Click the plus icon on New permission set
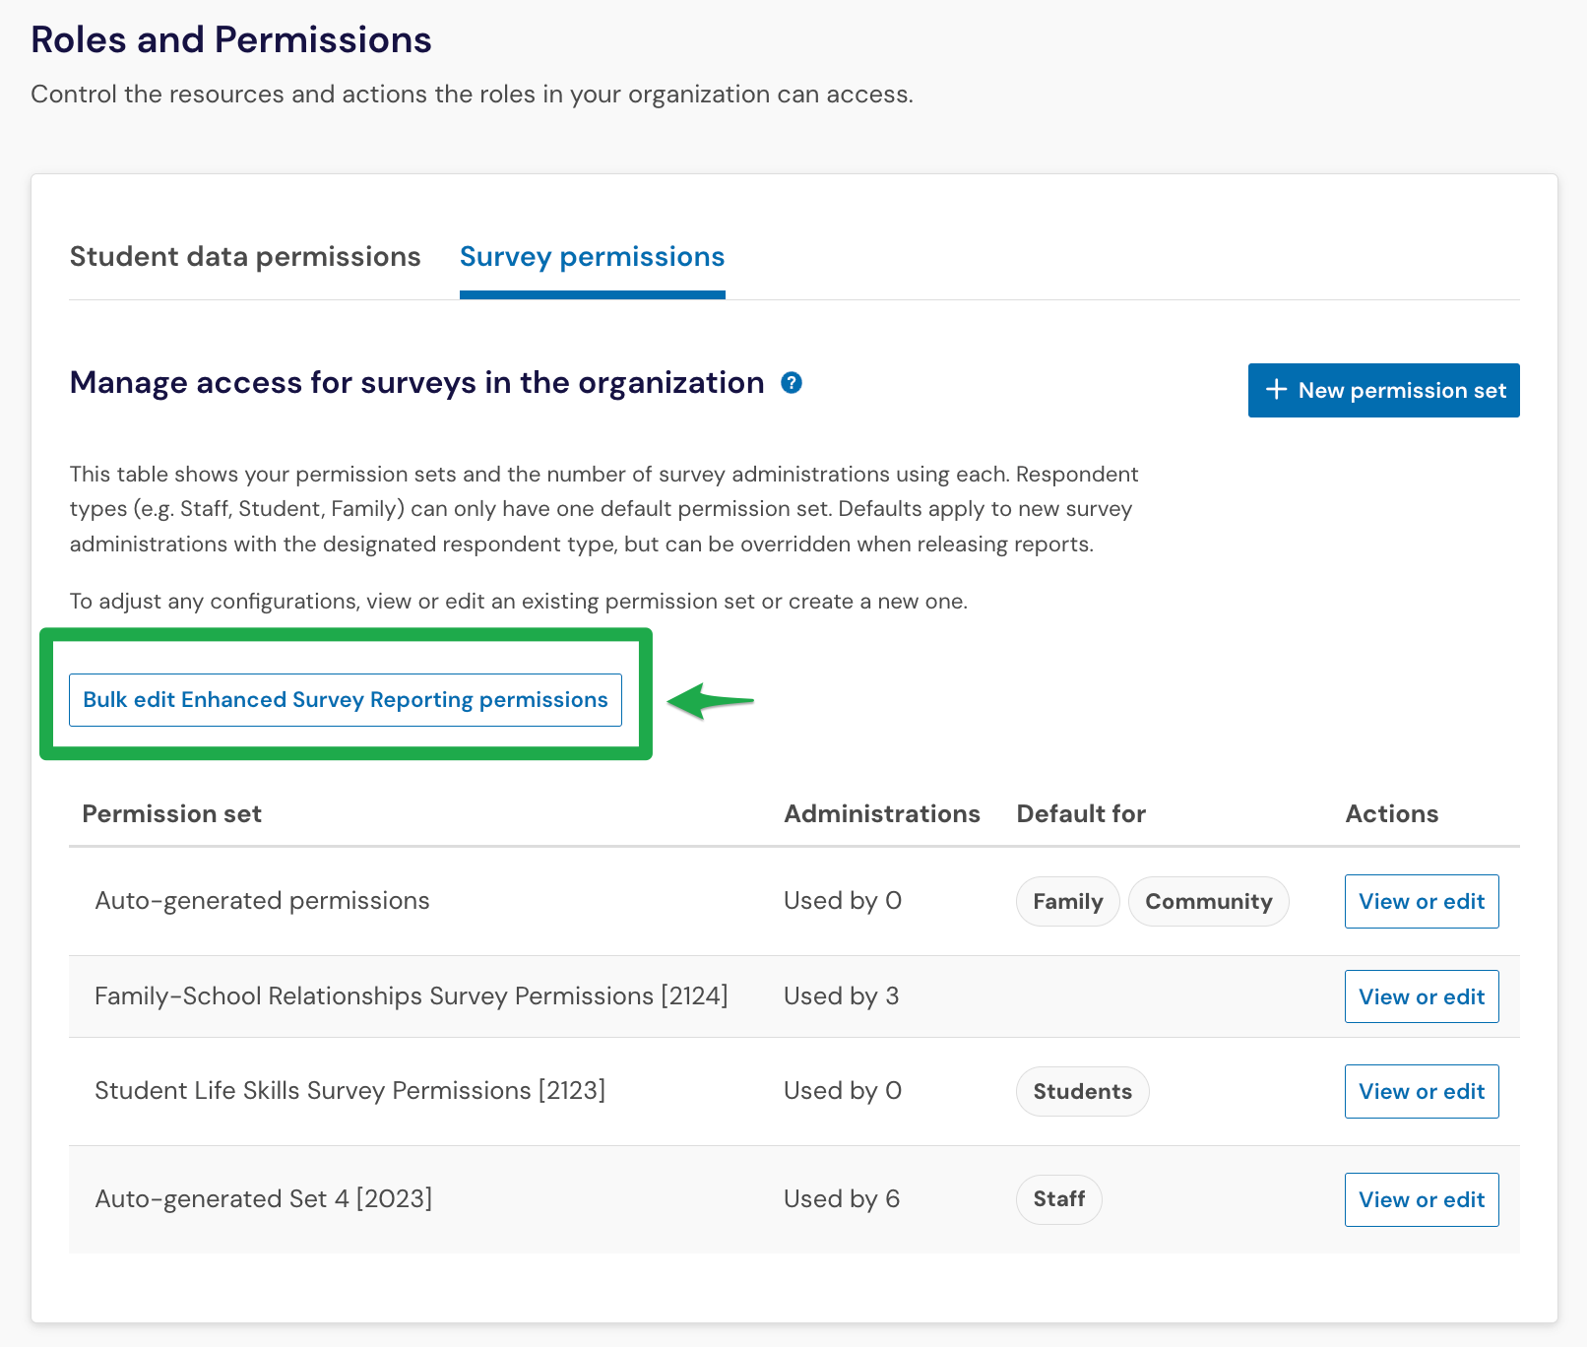Image resolution: width=1587 pixels, height=1347 pixels. 1276,390
